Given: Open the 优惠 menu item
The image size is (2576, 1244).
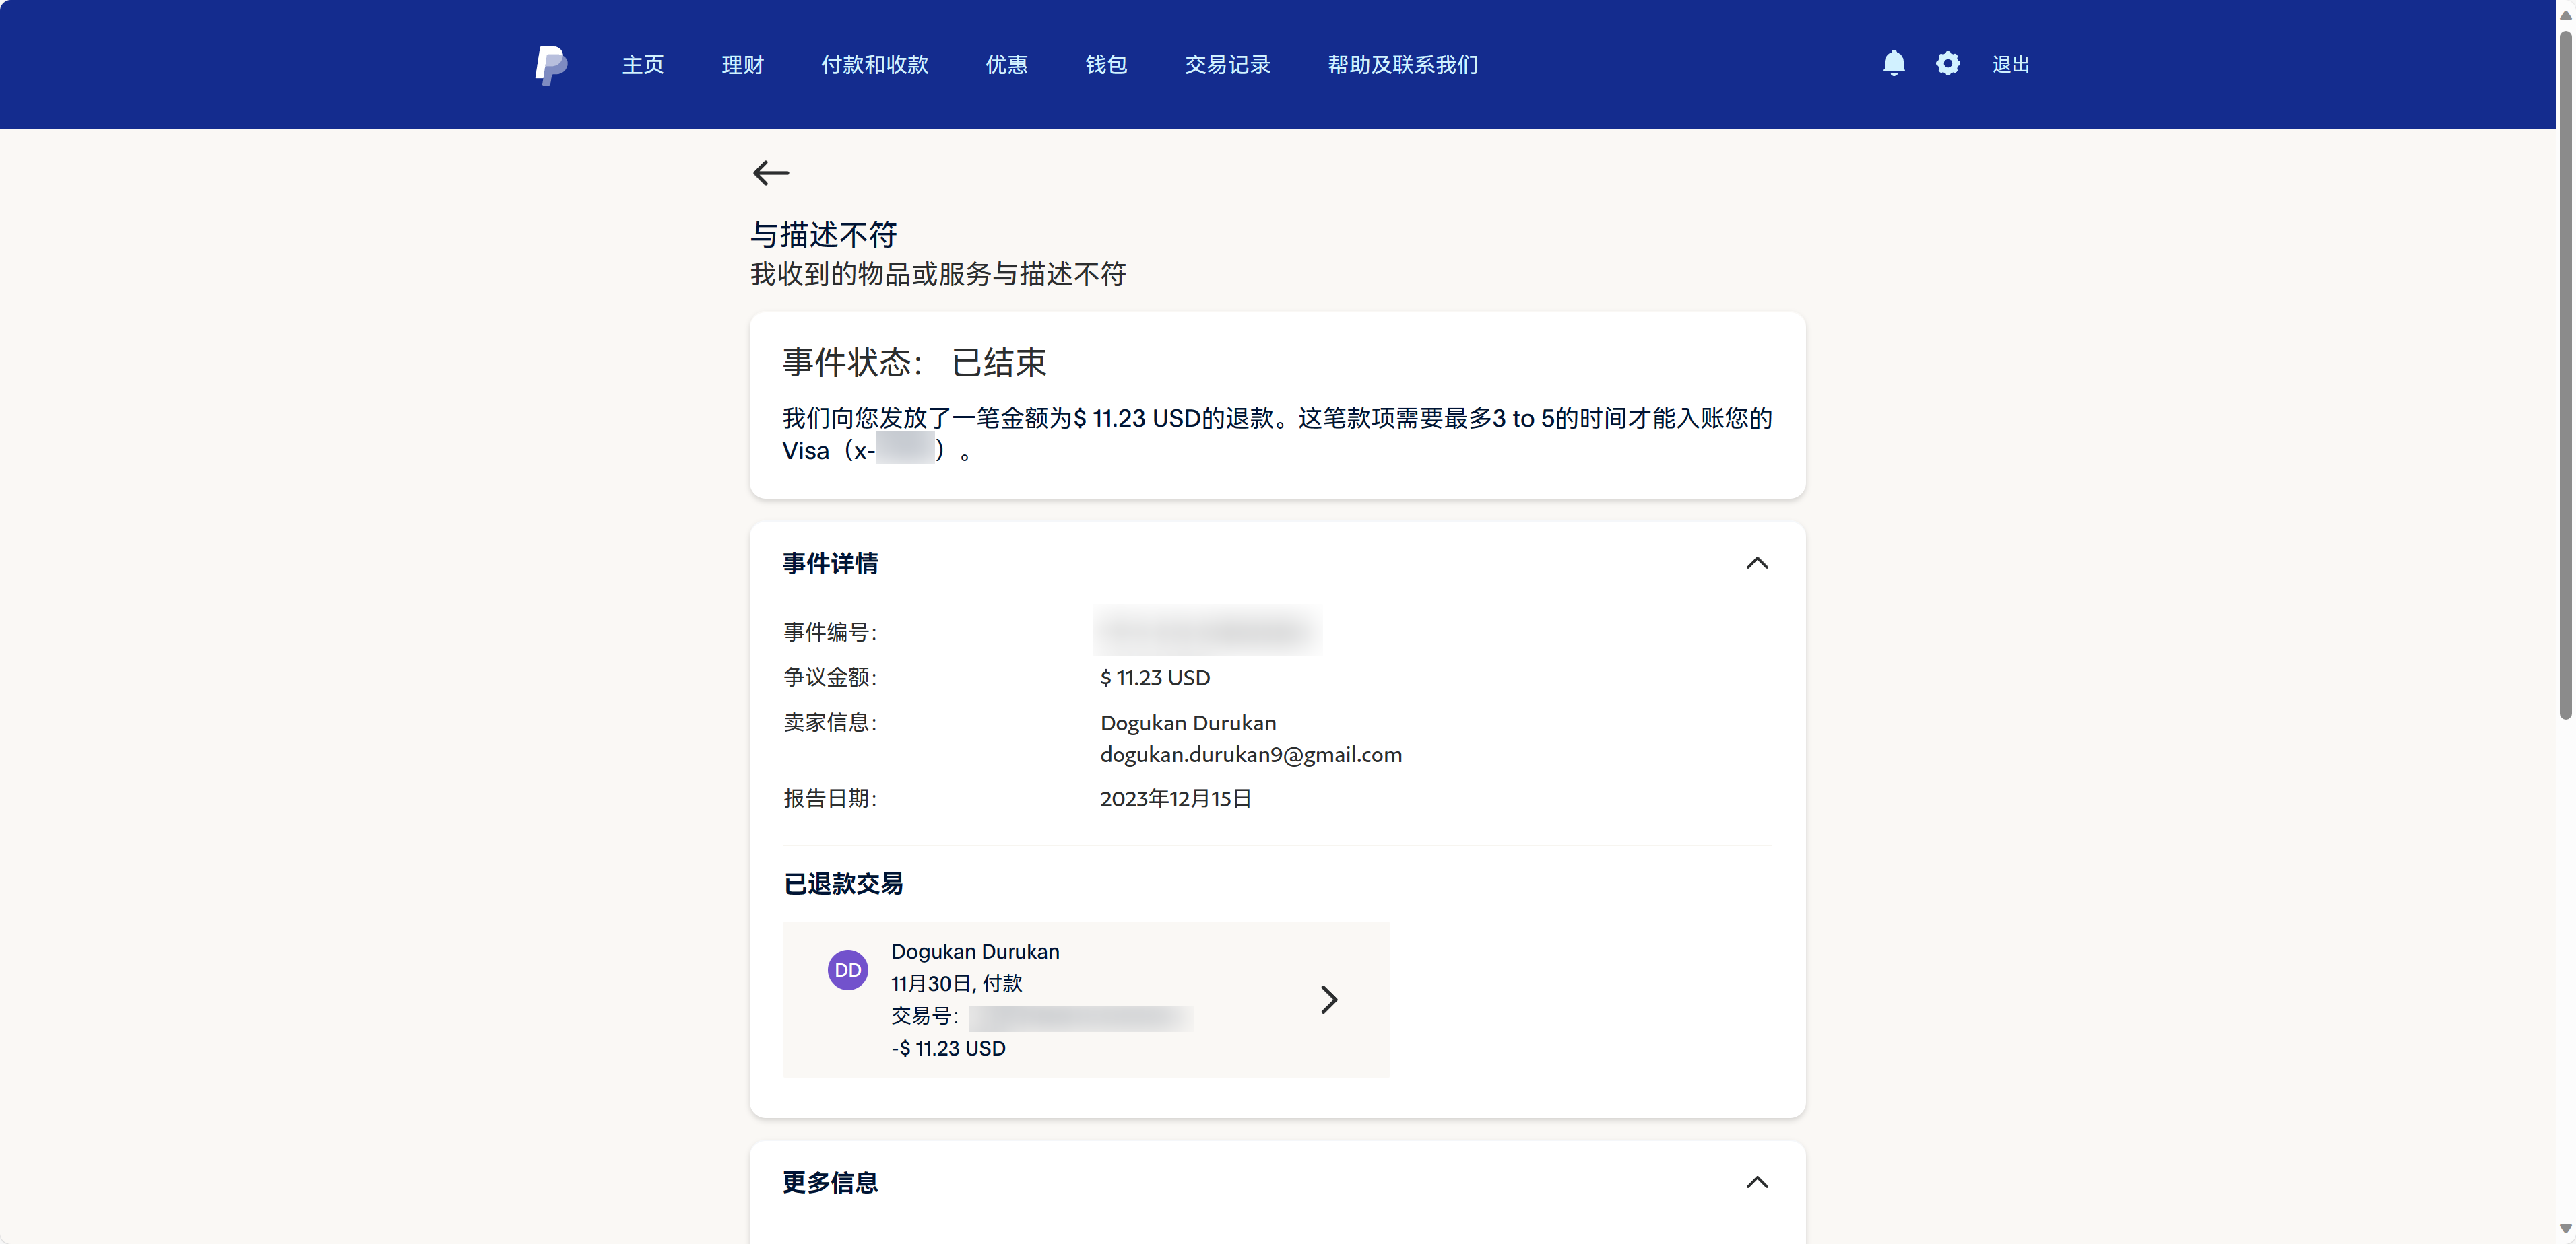Looking at the screenshot, I should pos(1007,65).
